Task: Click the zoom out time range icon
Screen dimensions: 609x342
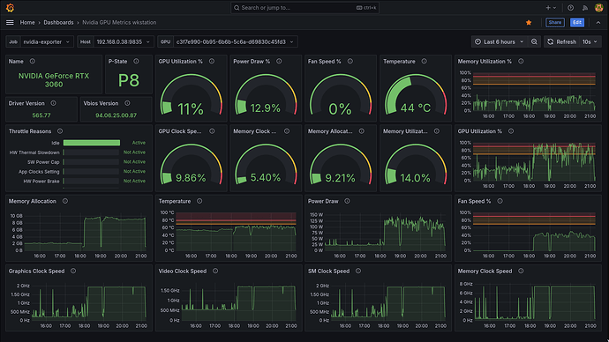Action: point(534,42)
